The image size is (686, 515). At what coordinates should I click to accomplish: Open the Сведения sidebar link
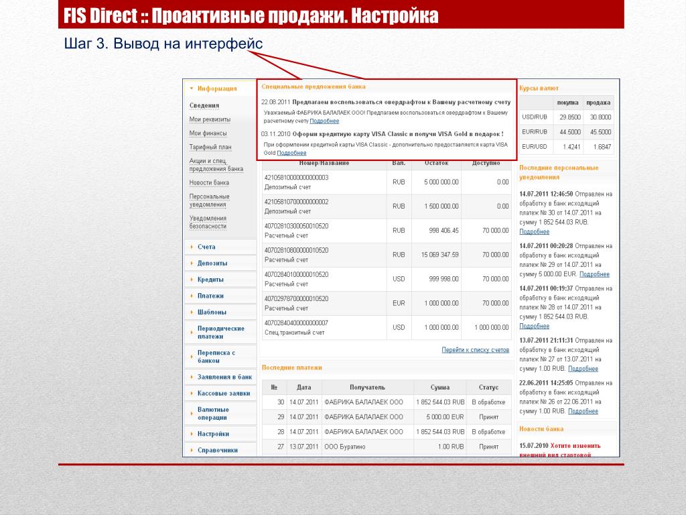(x=204, y=105)
